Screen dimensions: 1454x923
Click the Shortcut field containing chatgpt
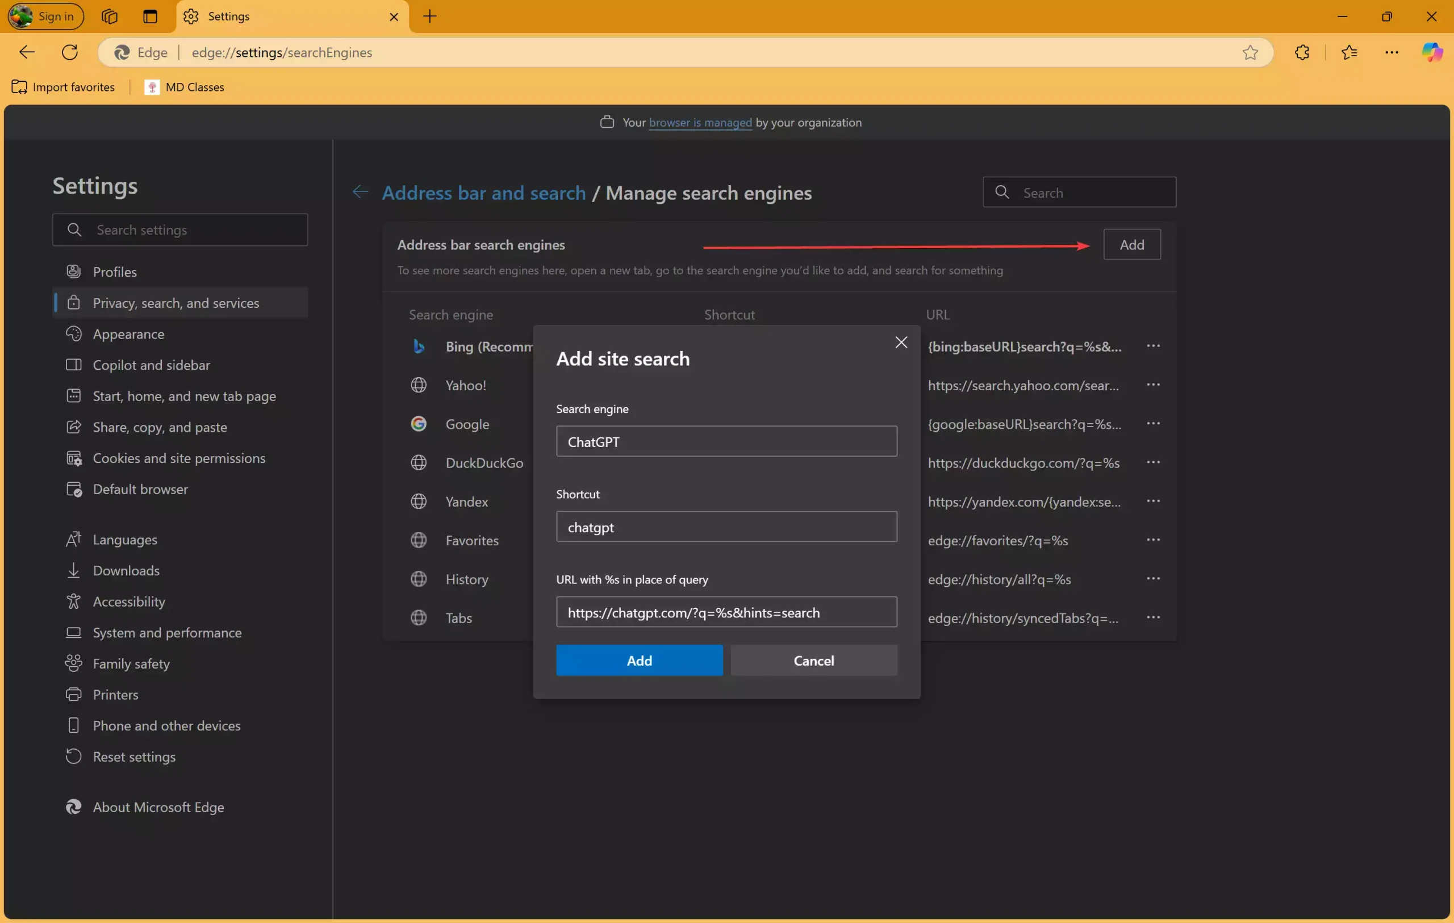tap(726, 527)
